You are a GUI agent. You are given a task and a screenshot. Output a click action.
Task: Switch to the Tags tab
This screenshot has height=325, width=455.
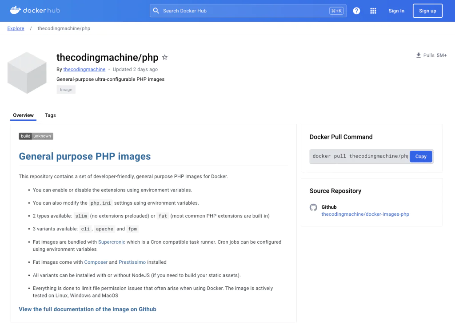click(x=50, y=115)
